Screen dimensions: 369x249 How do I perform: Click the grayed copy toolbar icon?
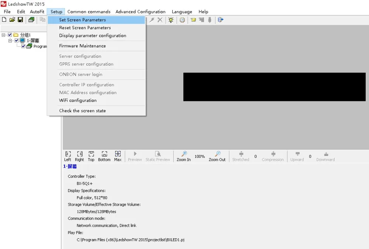(x=42, y=20)
